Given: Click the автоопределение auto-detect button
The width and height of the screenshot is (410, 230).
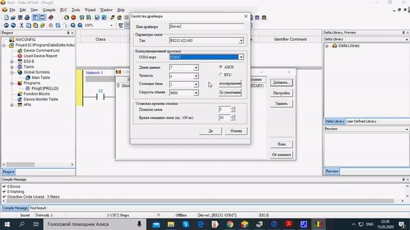Looking at the screenshot, I should tap(230, 84).
